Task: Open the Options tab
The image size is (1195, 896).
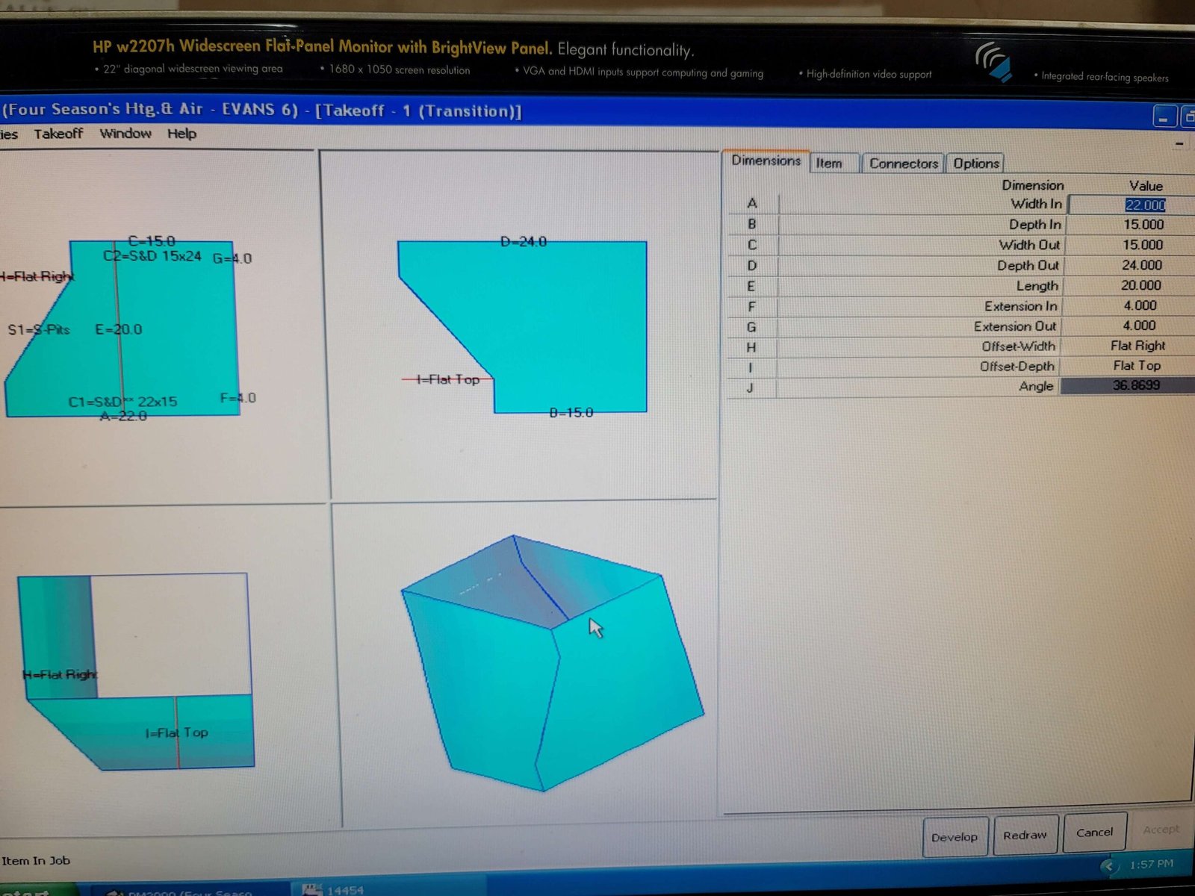Action: pyautogui.click(x=975, y=164)
